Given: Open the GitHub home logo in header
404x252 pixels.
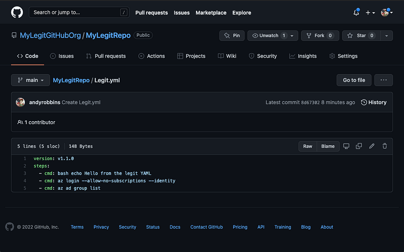Looking at the screenshot, I should pos(17,12).
